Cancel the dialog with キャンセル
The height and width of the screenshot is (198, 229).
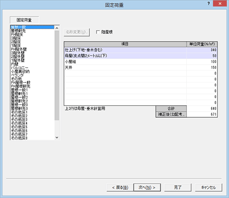coord(208,187)
